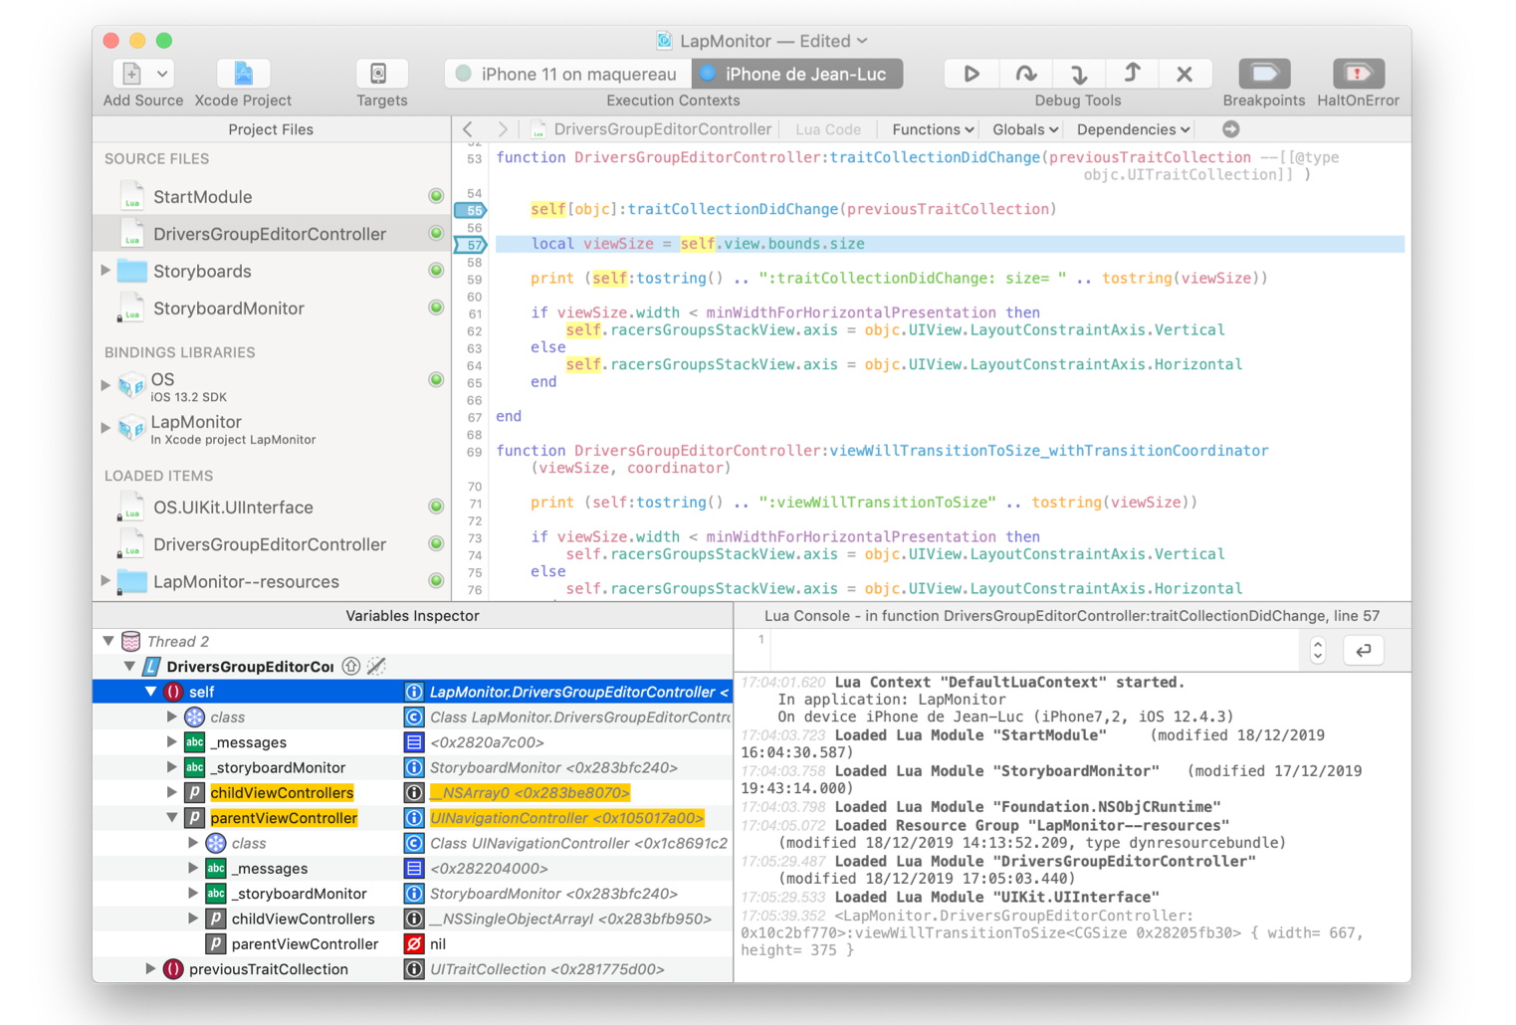
Task: Click the wand icon beside stack frame name
Action: click(376, 667)
